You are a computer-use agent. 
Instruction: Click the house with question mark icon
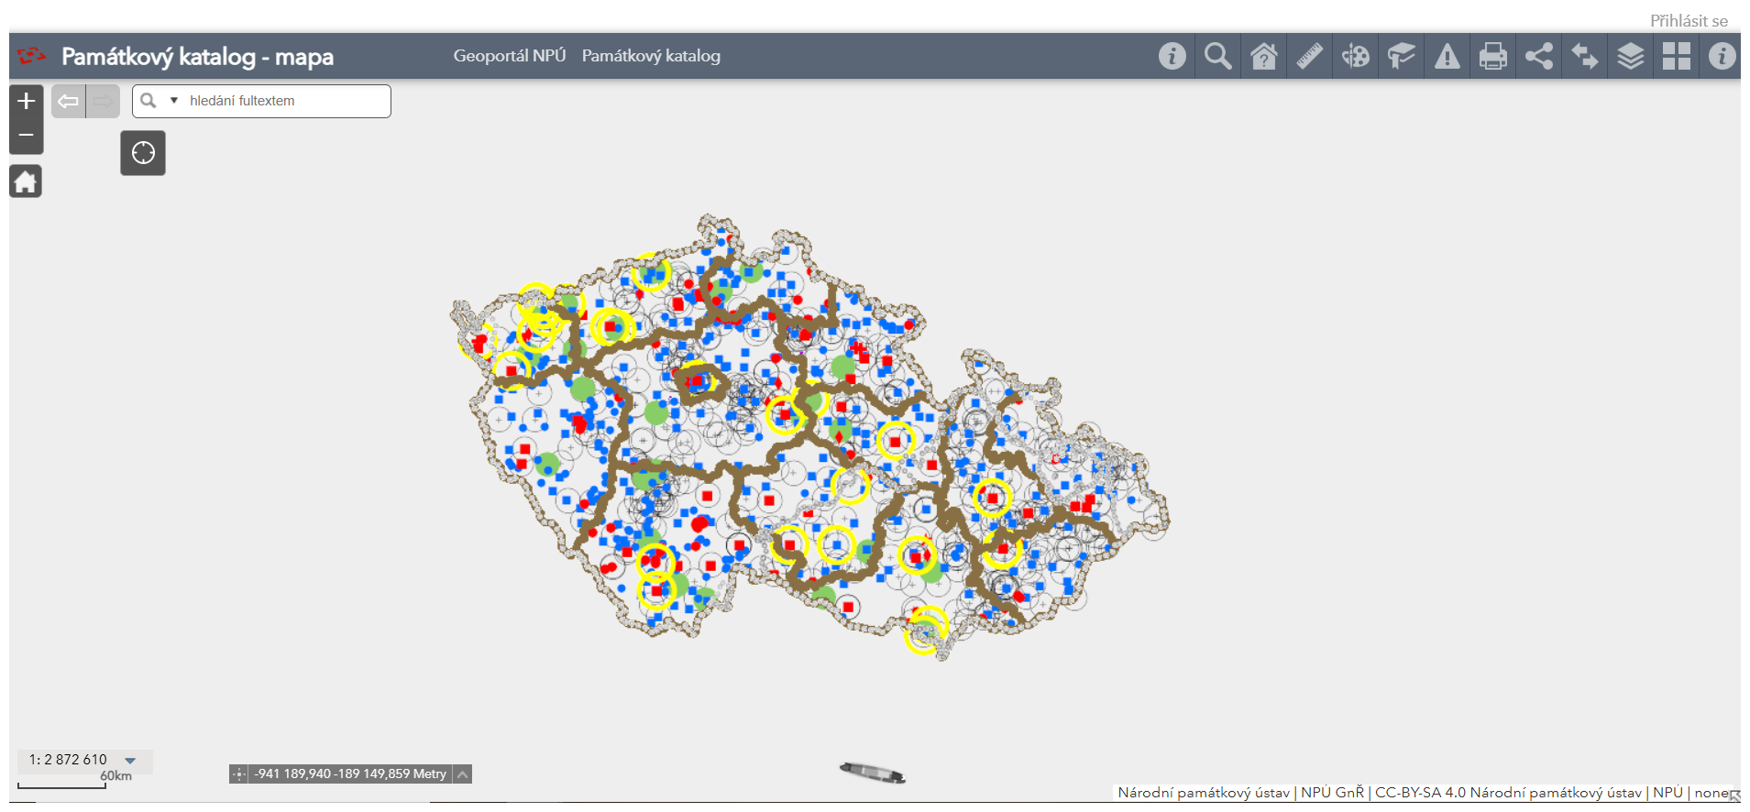(x=1263, y=57)
